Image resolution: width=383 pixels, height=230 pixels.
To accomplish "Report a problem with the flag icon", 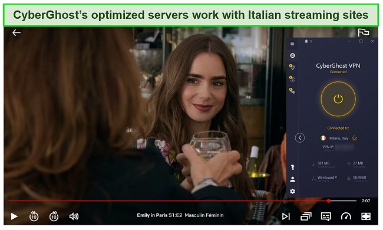I will coord(363,32).
